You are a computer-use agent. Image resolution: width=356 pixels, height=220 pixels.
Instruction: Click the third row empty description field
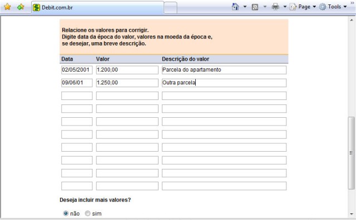click(x=224, y=96)
